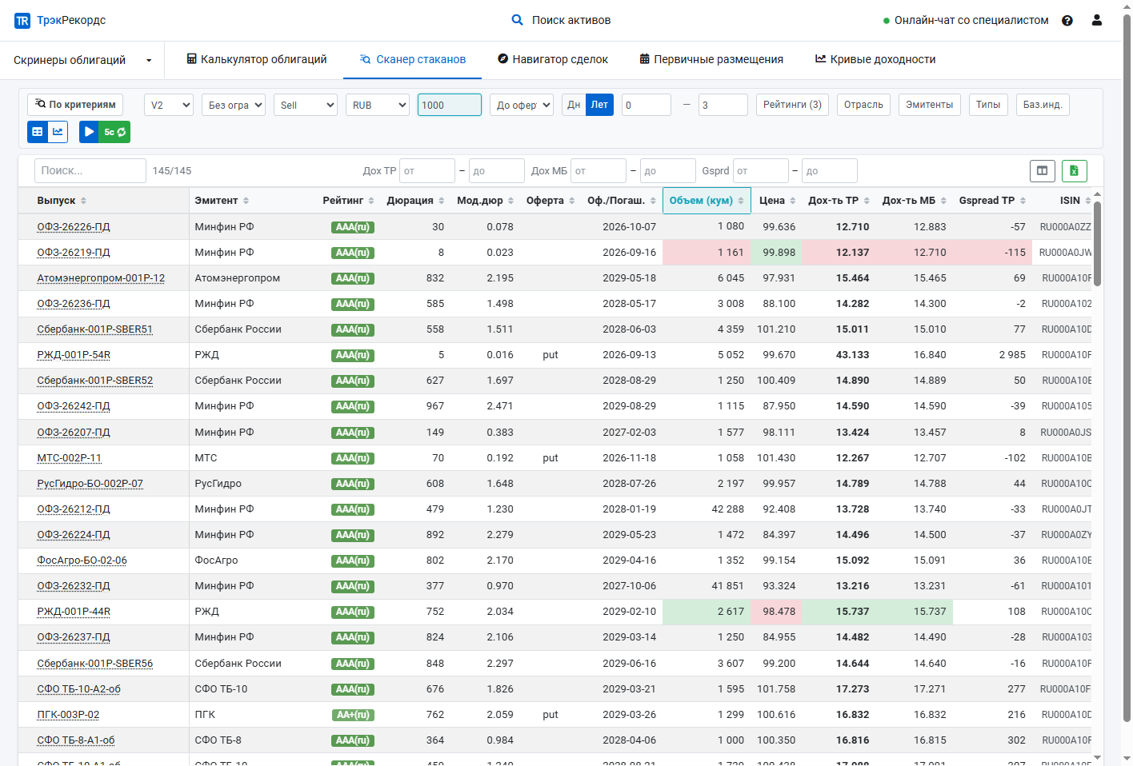This screenshot has height=766, width=1133.
Task: Sort by Рейтинг column arrows
Action: pyautogui.click(x=371, y=201)
